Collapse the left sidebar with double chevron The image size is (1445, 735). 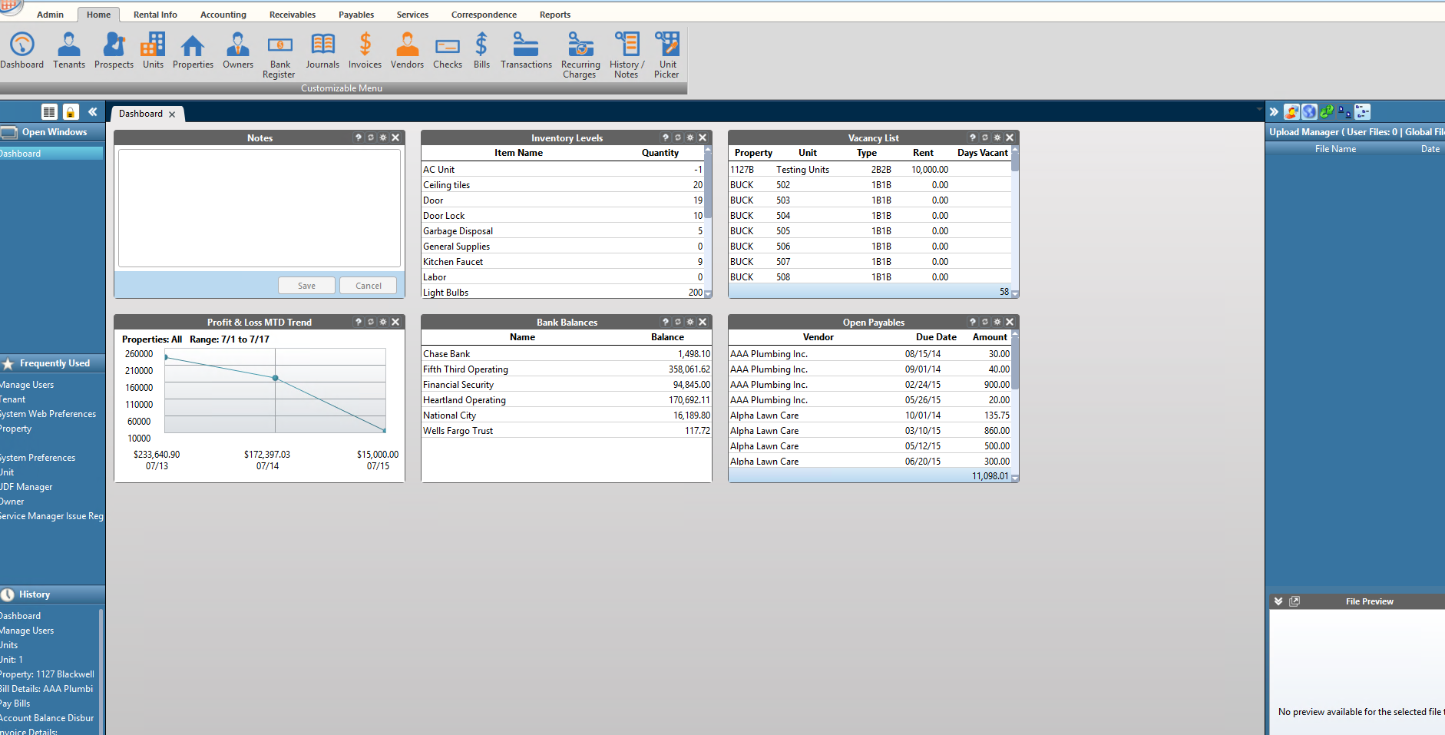[x=92, y=112]
